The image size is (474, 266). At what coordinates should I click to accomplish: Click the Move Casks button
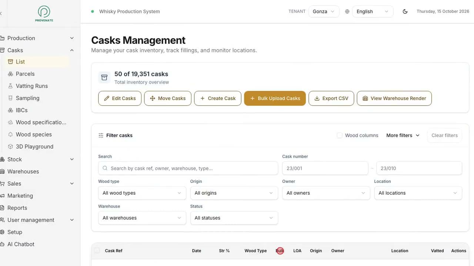[168, 98]
